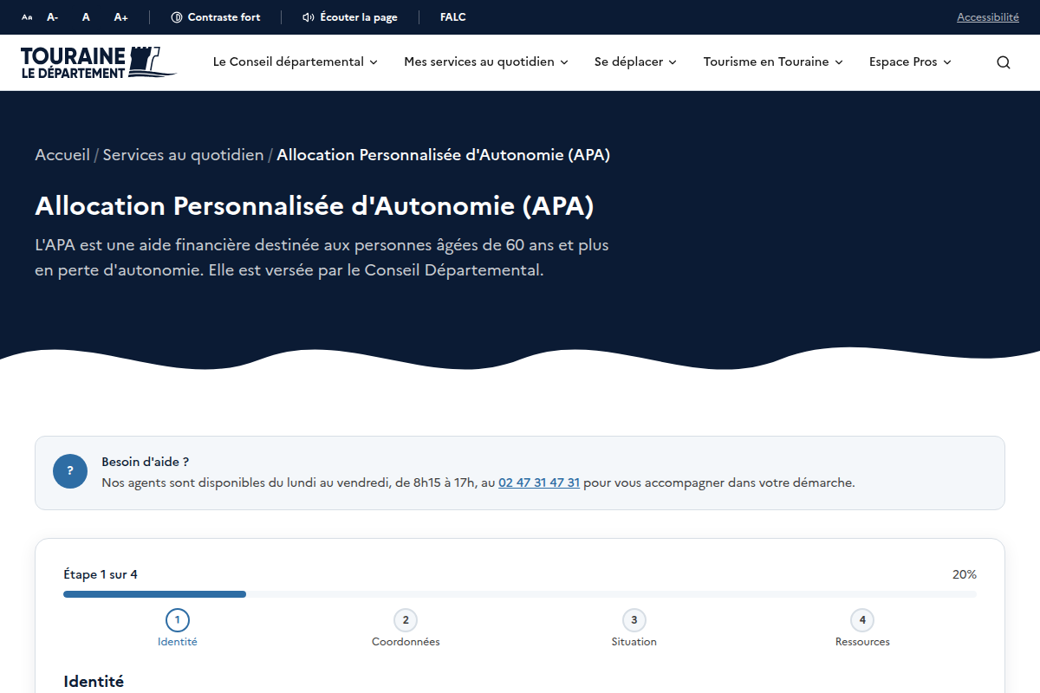Click the blue question mark help icon
The width and height of the screenshot is (1040, 693).
point(70,471)
